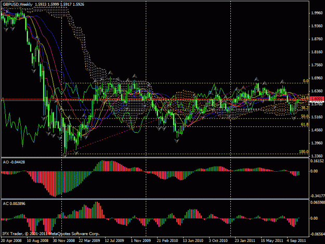This screenshot has height=244, width=325.
Task: Click the AO -0.04428 indicator label
Action: pos(14,162)
